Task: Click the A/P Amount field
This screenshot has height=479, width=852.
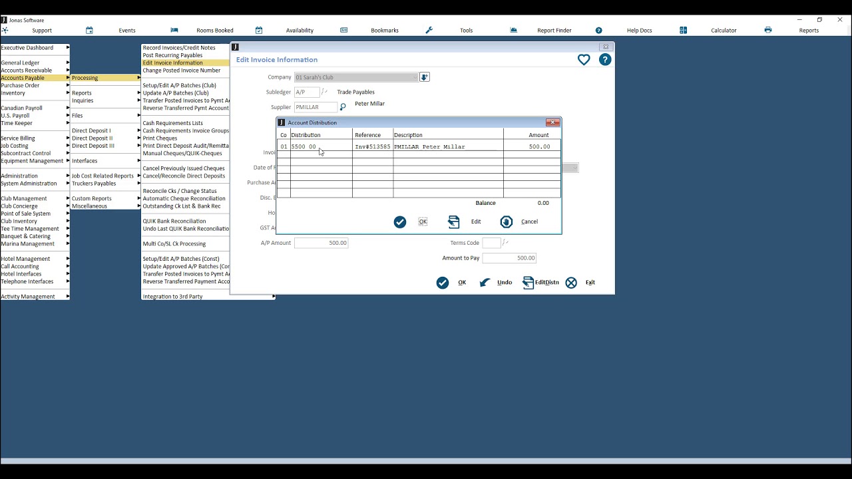Action: click(321, 243)
